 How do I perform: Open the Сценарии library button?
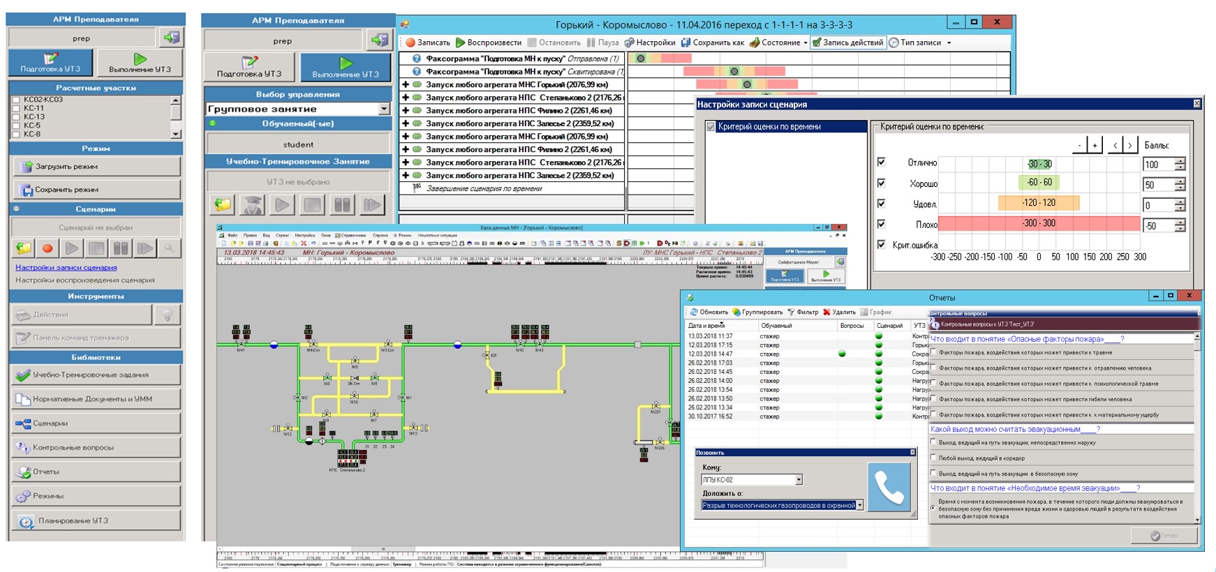(96, 423)
